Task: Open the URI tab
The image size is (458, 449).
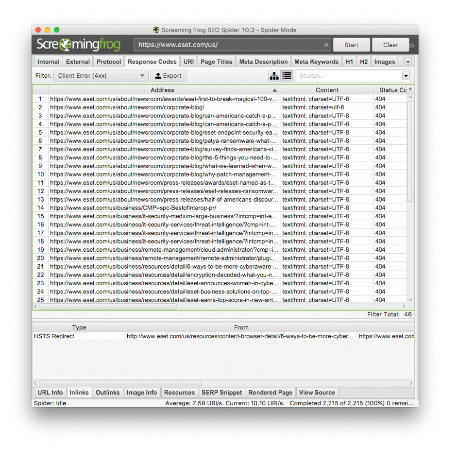Action: pos(189,62)
